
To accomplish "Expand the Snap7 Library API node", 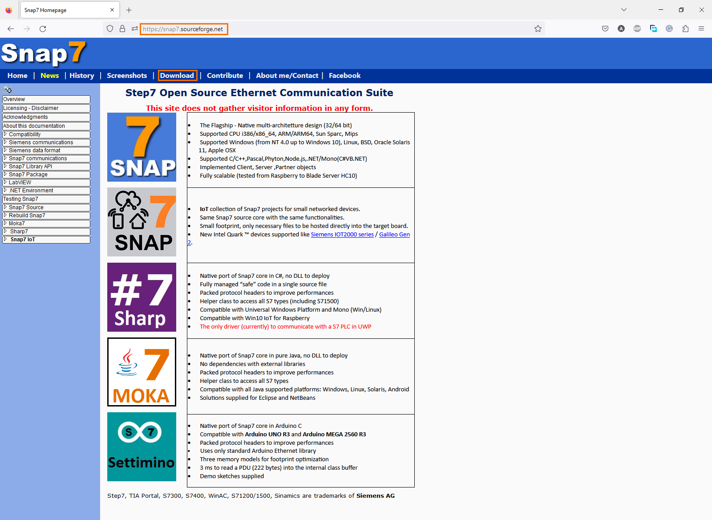I will 5,167.
